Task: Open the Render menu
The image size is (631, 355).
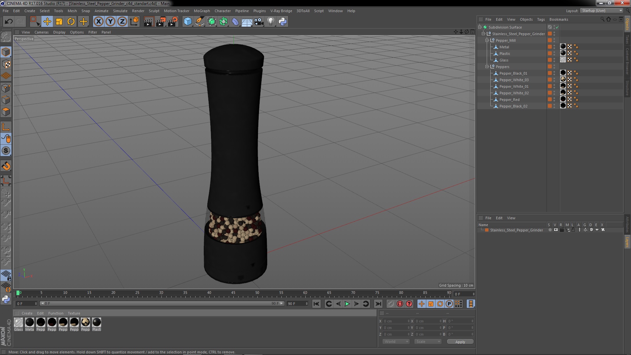Action: click(138, 11)
